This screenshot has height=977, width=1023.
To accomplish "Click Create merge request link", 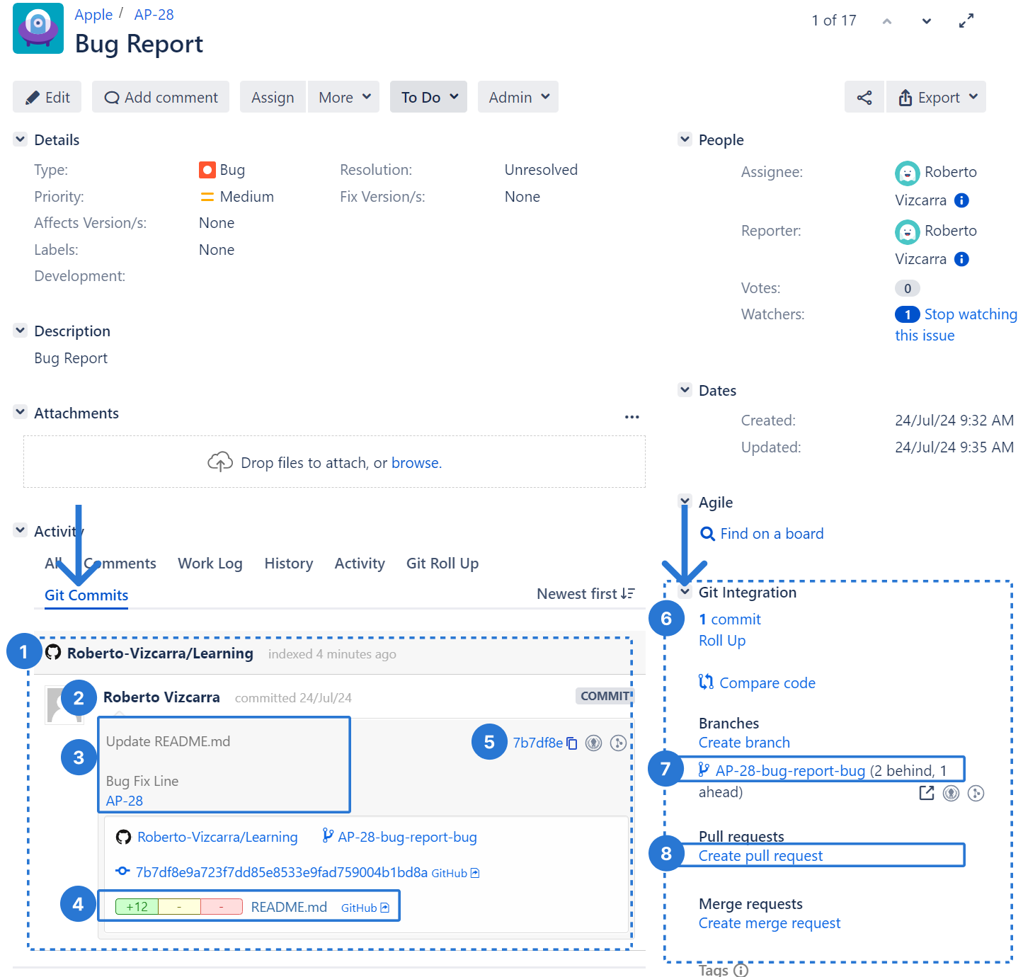I will point(770,923).
